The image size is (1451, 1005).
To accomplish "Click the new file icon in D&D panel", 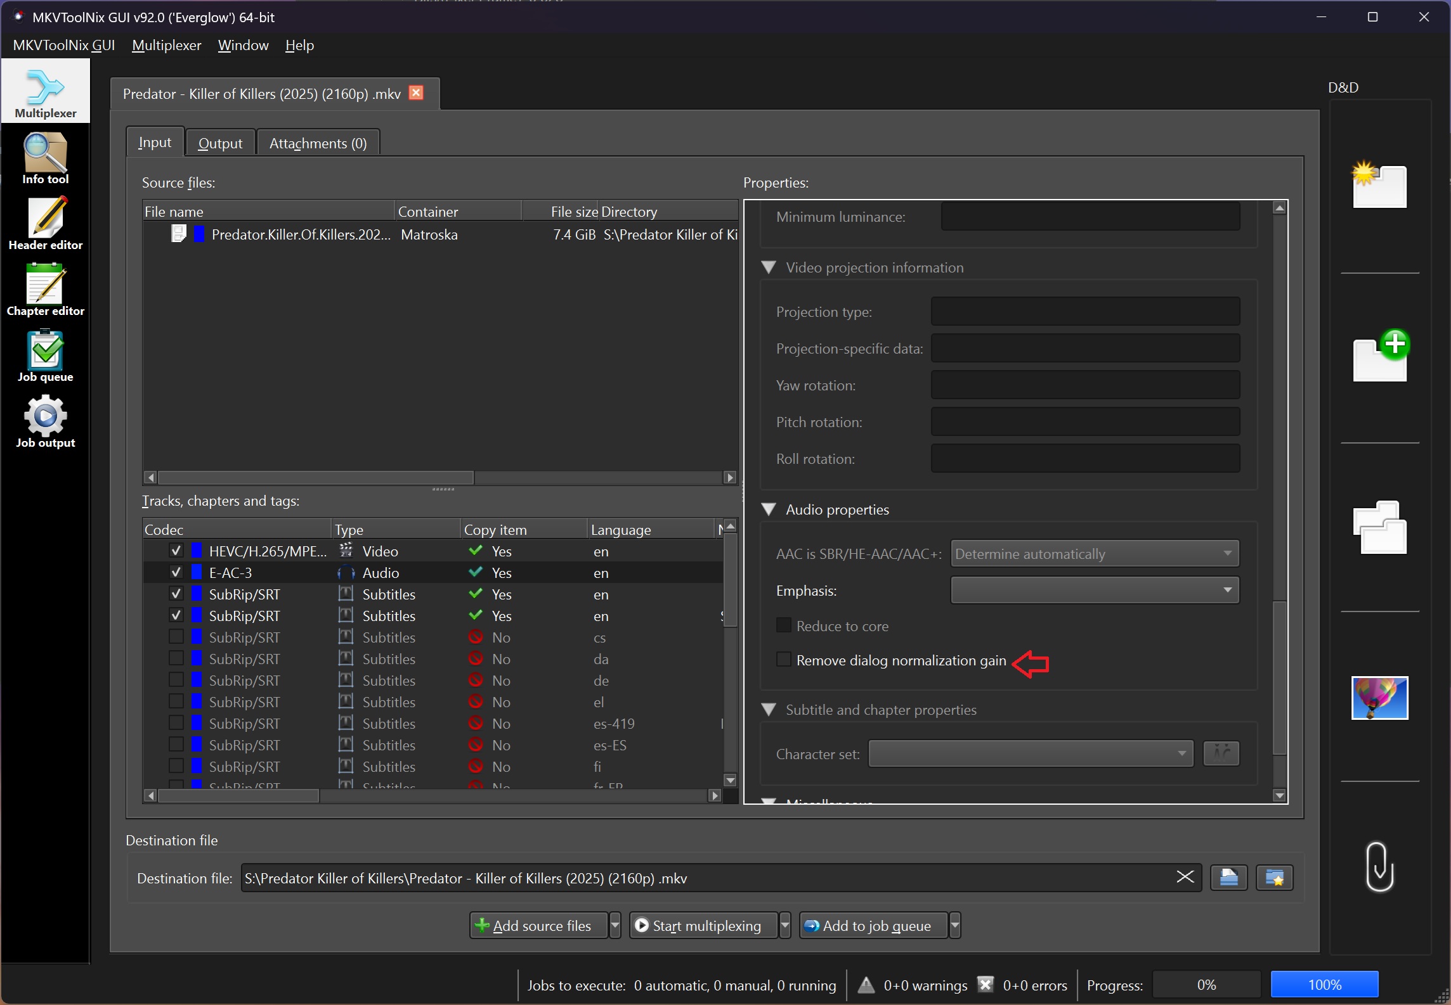I will point(1380,185).
